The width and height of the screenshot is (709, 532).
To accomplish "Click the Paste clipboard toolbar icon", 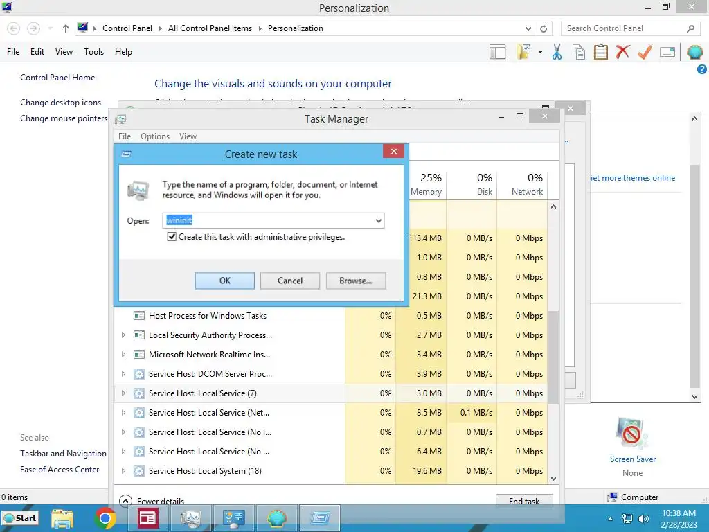I will [x=600, y=52].
